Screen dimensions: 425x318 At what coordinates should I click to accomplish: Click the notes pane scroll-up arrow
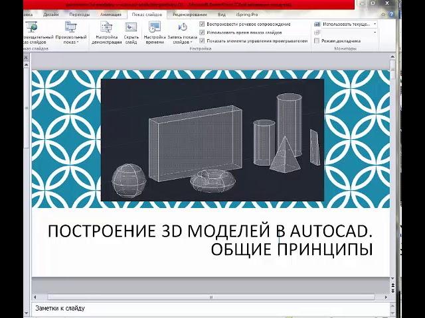(x=392, y=306)
